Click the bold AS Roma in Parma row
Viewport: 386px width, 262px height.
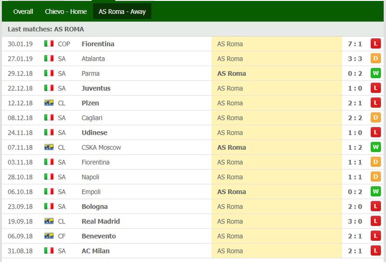(x=232, y=73)
